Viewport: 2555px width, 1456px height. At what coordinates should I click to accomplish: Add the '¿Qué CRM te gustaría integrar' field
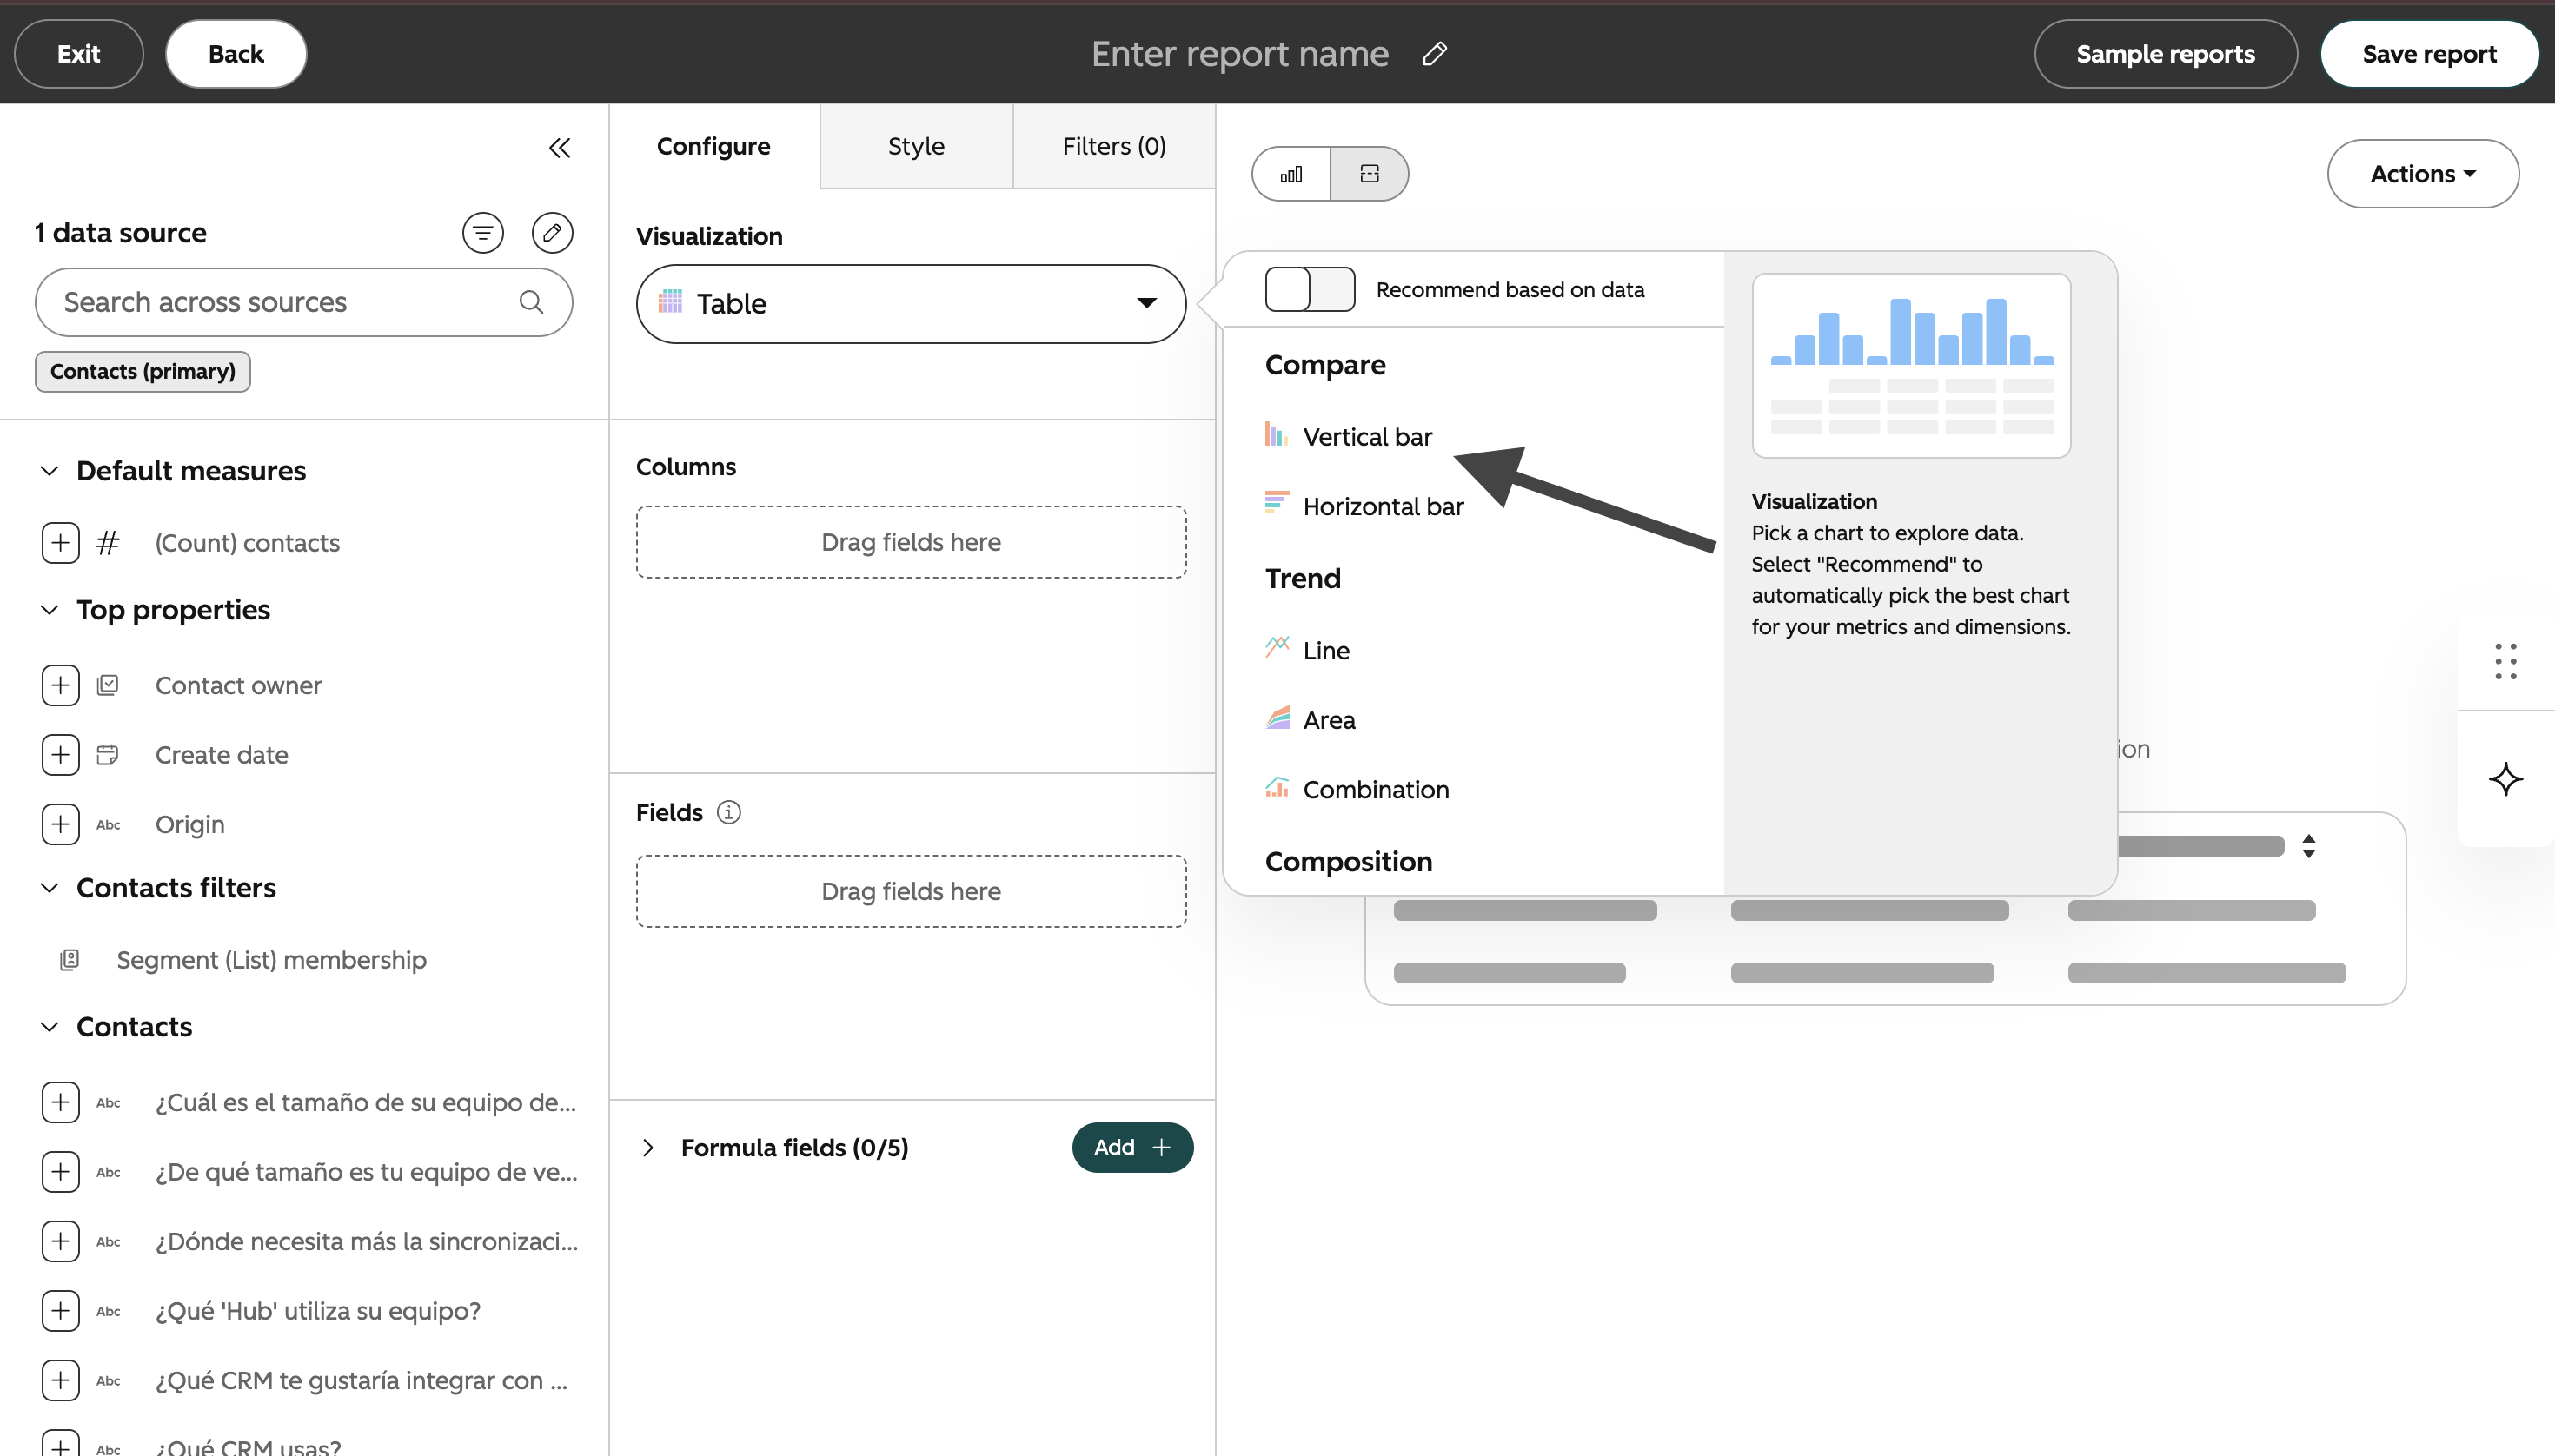coord(61,1380)
